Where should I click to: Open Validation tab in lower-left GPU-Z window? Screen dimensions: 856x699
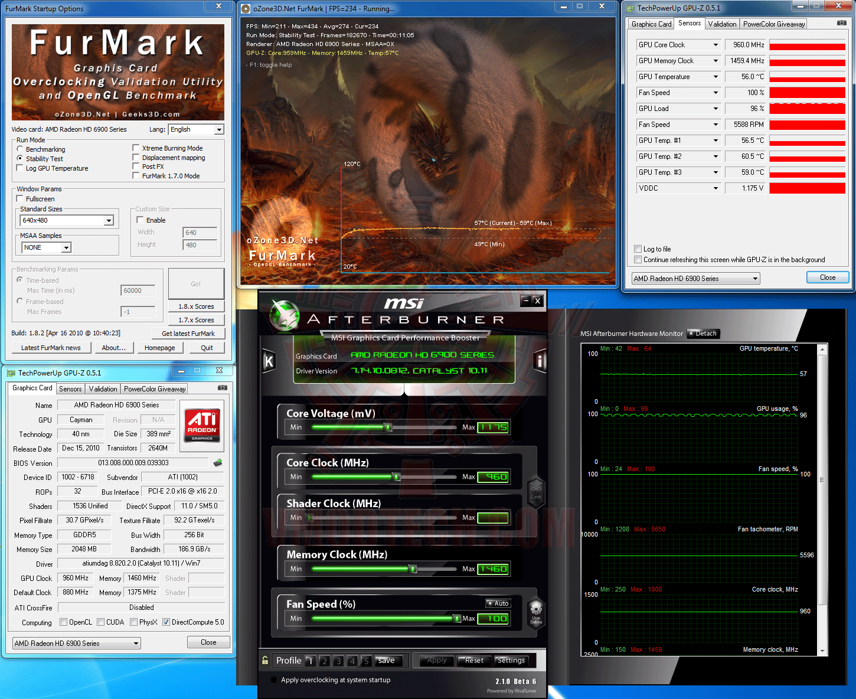(x=103, y=389)
